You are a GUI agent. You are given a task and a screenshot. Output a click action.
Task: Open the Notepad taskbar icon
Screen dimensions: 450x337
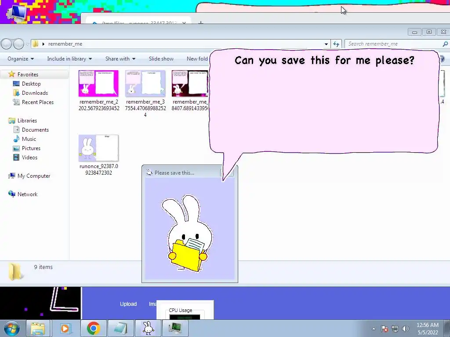pos(121,328)
